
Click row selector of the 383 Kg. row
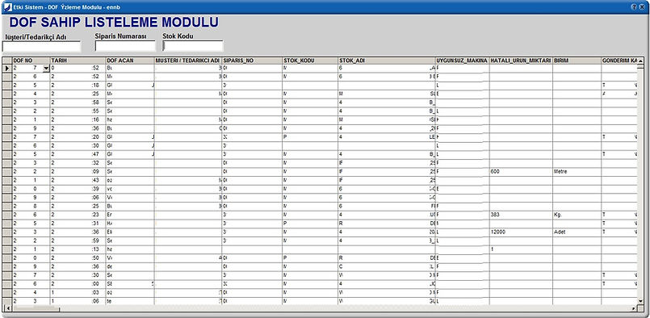tap(7, 215)
